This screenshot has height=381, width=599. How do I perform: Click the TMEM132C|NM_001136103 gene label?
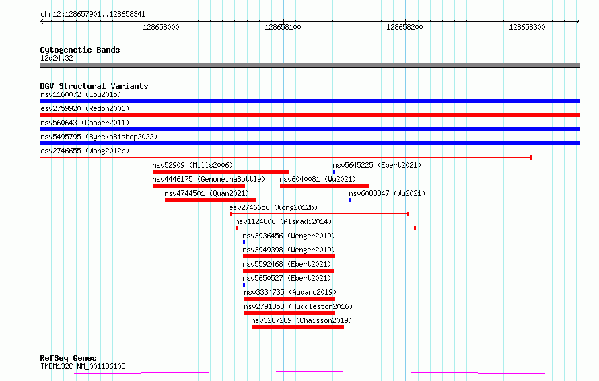click(83, 366)
